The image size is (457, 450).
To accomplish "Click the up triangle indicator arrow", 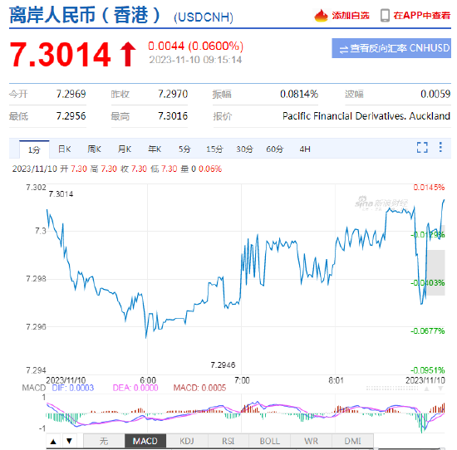I will (x=53, y=442).
